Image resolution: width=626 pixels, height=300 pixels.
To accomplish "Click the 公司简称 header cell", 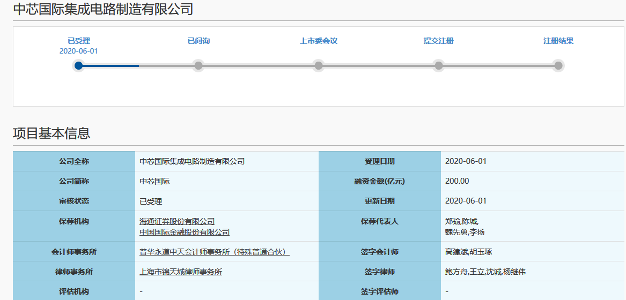I will 74,181.
